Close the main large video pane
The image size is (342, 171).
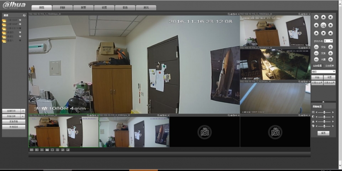point(238,14)
